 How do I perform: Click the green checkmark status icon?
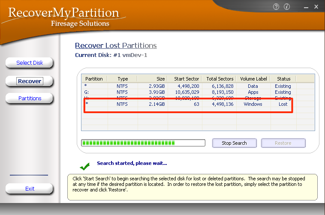(x=85, y=166)
